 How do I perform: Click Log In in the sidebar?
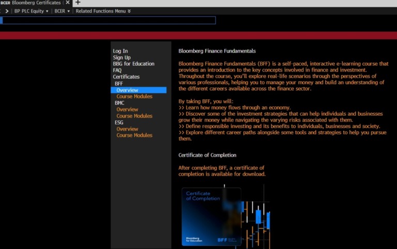[120, 51]
